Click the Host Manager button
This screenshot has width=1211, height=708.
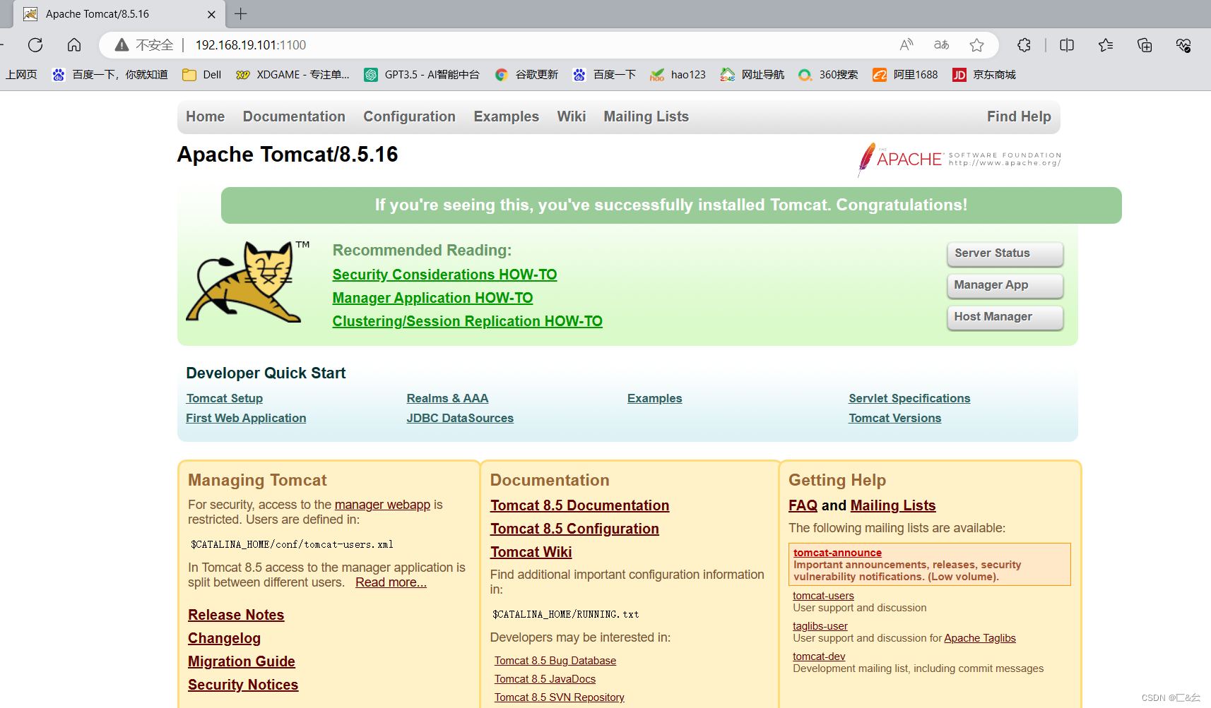(1005, 317)
